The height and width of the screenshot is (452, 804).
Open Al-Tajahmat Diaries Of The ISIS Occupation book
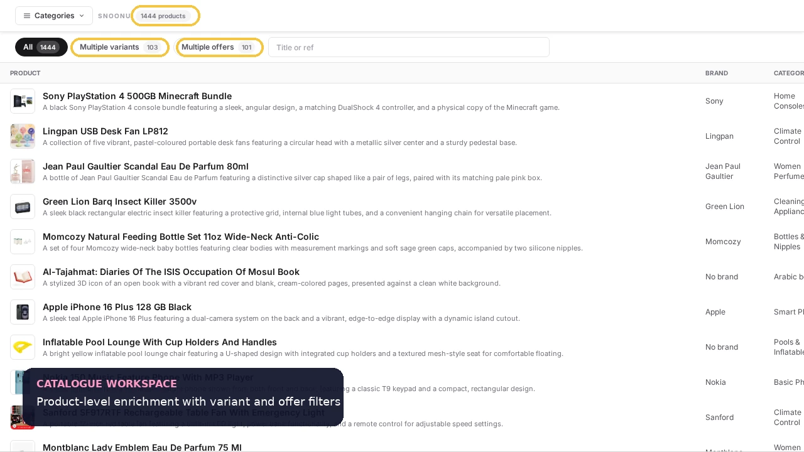point(171,272)
